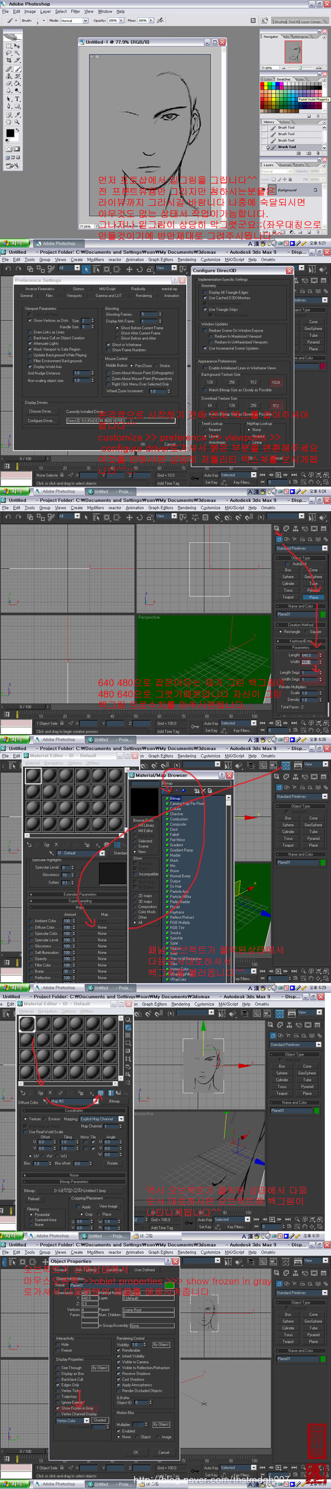
Task: Select the Eyedropper tool in Photoshop
Action: pyautogui.click(x=18, y=114)
